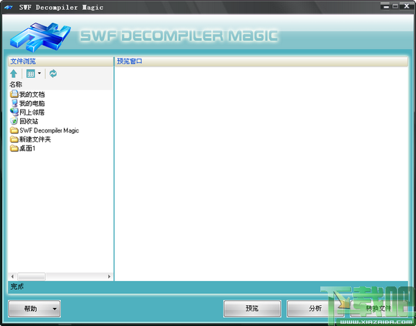Click the 完成 status bar text
Viewport: 416px width, 326px height.
[17, 286]
